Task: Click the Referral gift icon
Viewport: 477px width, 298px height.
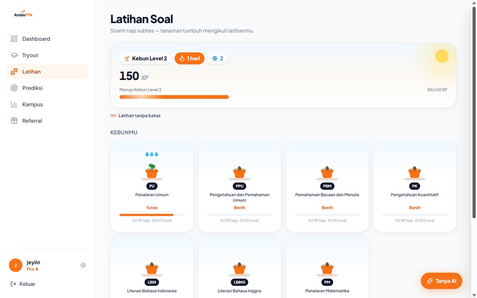Action: point(14,121)
